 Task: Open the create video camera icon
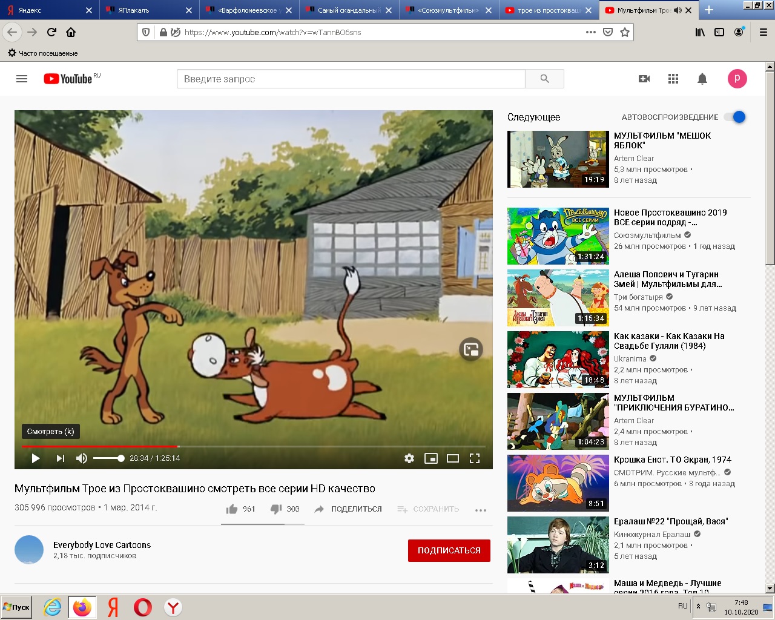(x=644, y=79)
